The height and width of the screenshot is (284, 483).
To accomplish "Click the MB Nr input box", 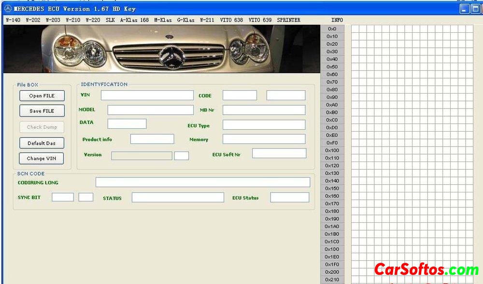I will pyautogui.click(x=264, y=110).
